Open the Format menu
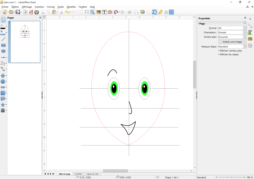This screenshot has width=254, height=179. point(51,7)
